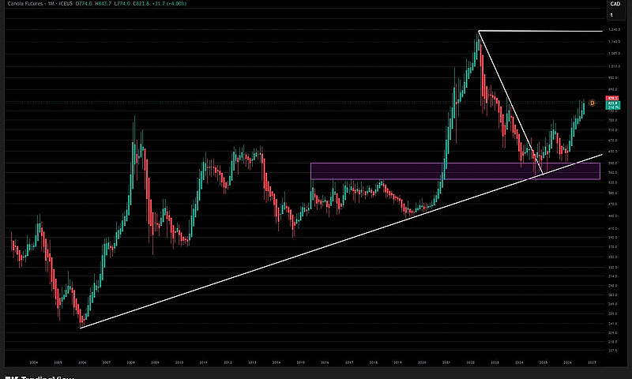This screenshot has width=632, height=379.
Task: Click the close value C823.8
Action: [141, 4]
